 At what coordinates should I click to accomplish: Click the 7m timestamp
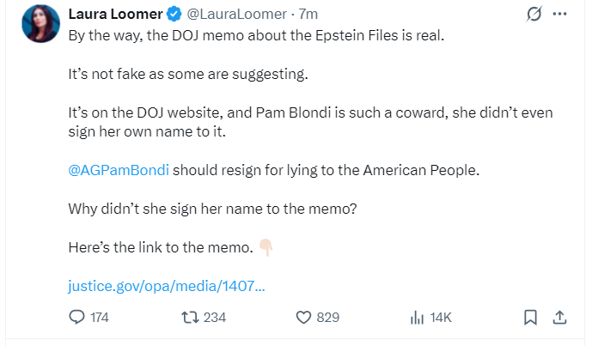[308, 15]
